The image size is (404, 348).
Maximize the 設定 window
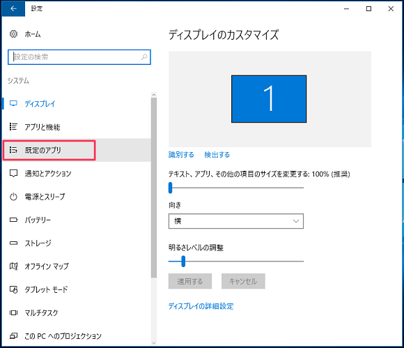pyautogui.click(x=368, y=9)
